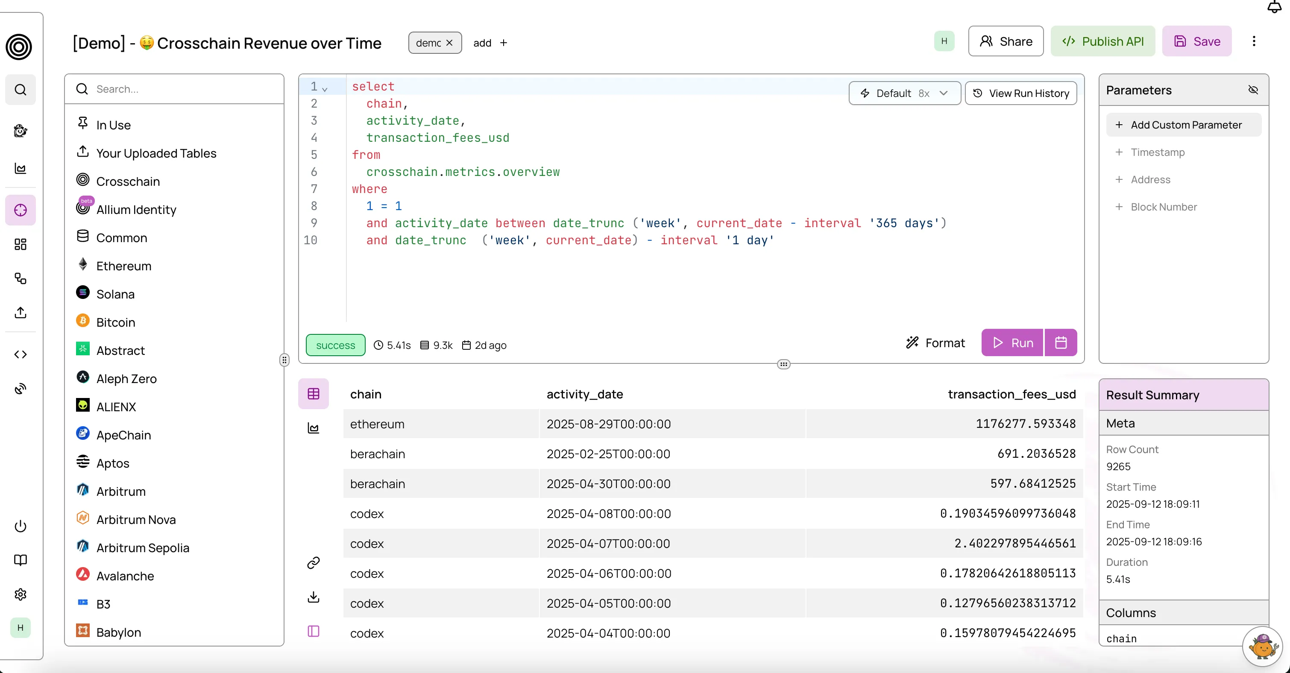The height and width of the screenshot is (673, 1290).
Task: Click the calendar schedule icon beside Run
Action: coord(1060,342)
